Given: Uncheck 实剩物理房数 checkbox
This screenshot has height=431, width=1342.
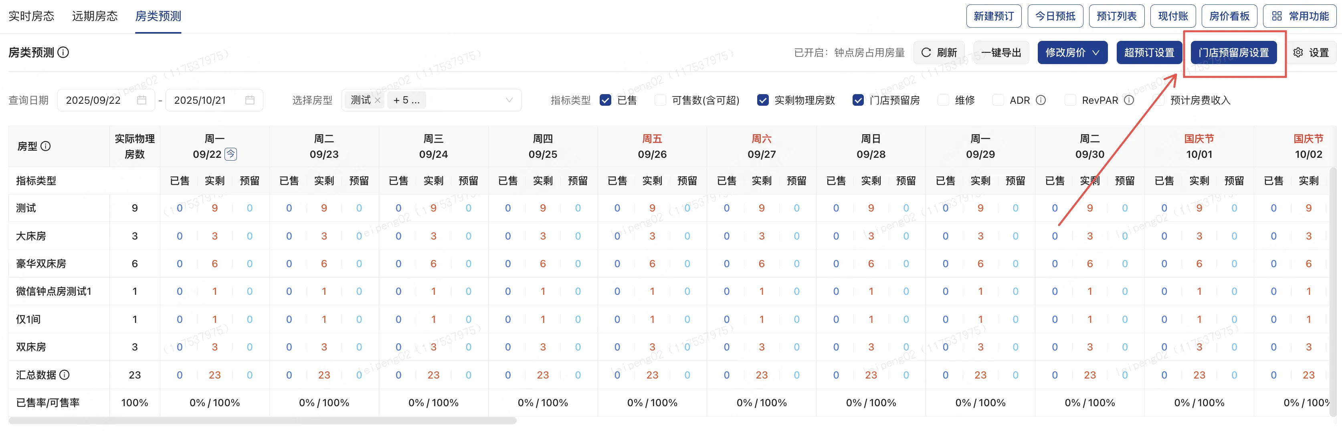Looking at the screenshot, I should coord(763,100).
